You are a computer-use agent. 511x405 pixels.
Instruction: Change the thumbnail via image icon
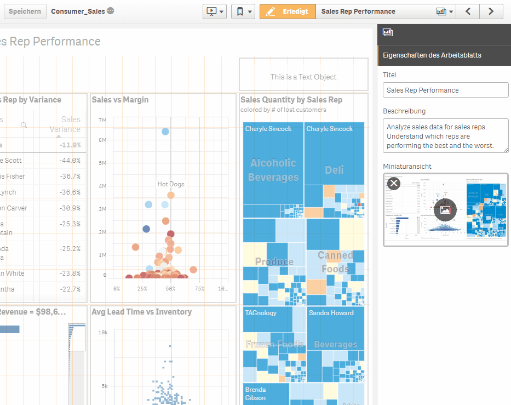(x=445, y=210)
